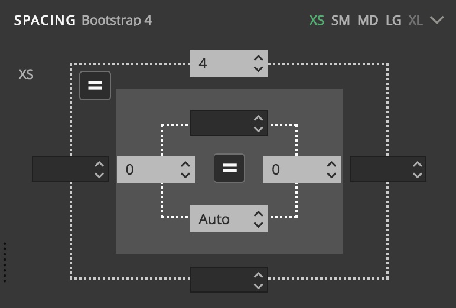Click the left padding field showing 0

[x=156, y=169]
